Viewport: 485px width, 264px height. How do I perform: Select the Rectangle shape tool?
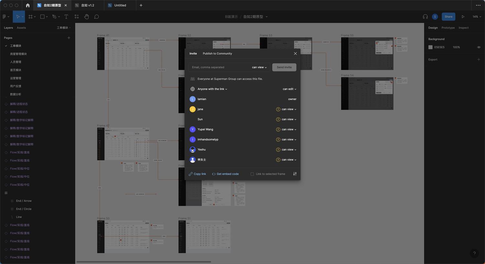(42, 16)
